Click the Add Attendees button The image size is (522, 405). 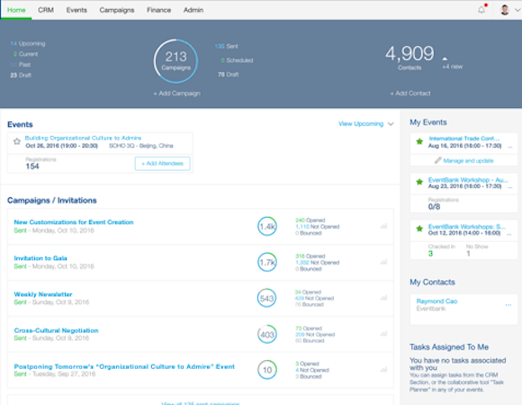163,164
